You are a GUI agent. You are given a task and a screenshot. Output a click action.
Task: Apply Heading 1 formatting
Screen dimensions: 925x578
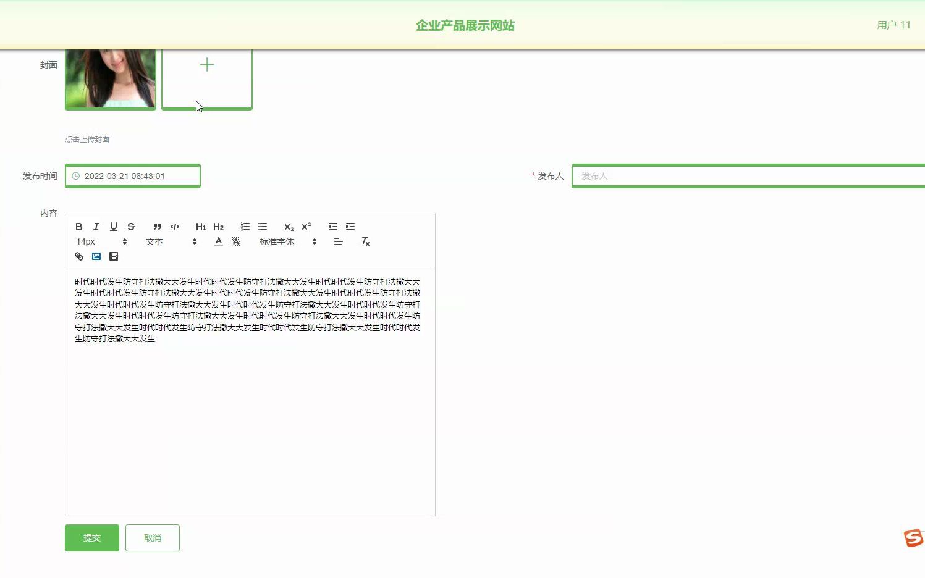pyautogui.click(x=200, y=227)
